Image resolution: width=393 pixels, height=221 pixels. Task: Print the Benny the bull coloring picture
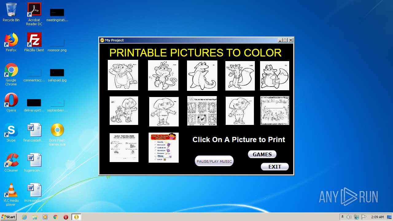(x=123, y=75)
